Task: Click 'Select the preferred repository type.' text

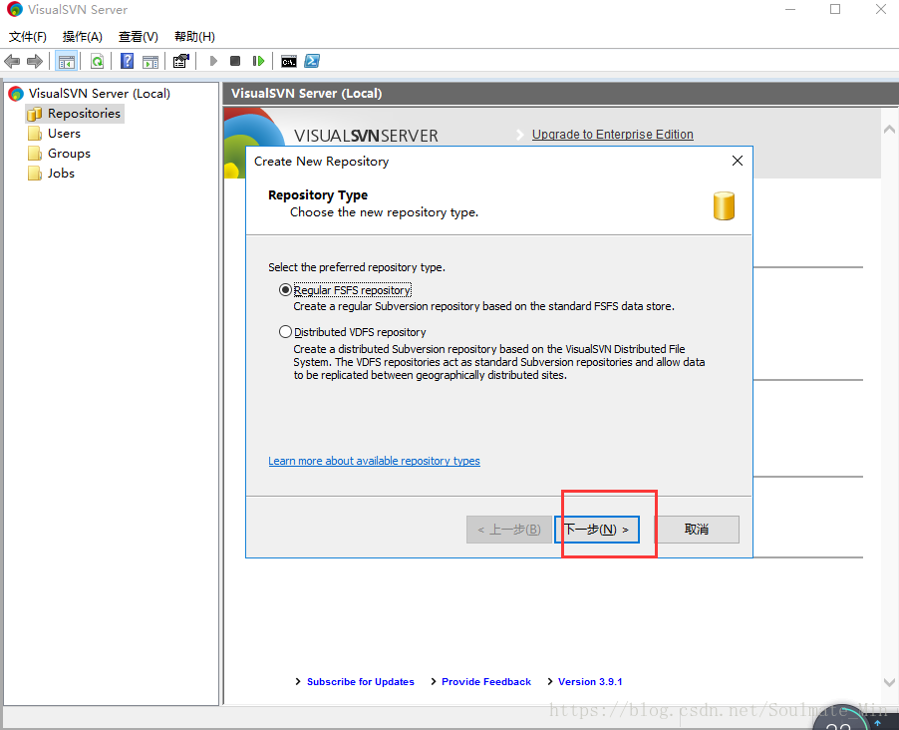Action: 357,267
